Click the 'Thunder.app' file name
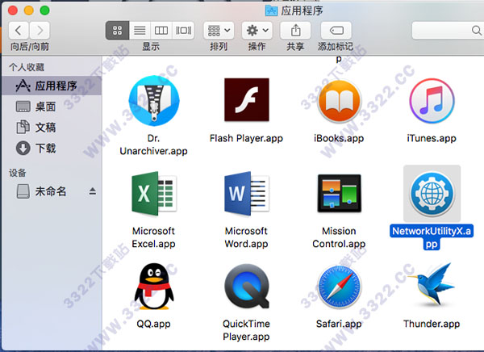Image resolution: width=484 pixels, height=352 pixels. click(432, 324)
